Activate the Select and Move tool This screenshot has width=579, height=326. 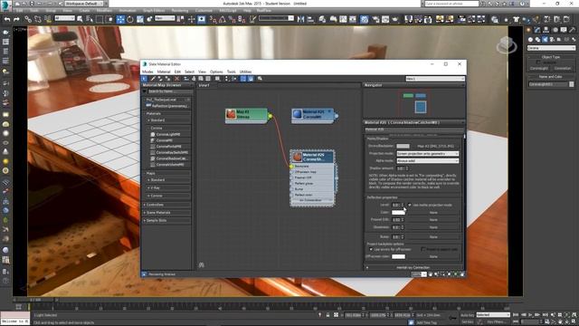click(120, 19)
